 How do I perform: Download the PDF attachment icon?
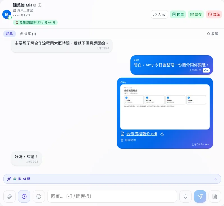162,134
